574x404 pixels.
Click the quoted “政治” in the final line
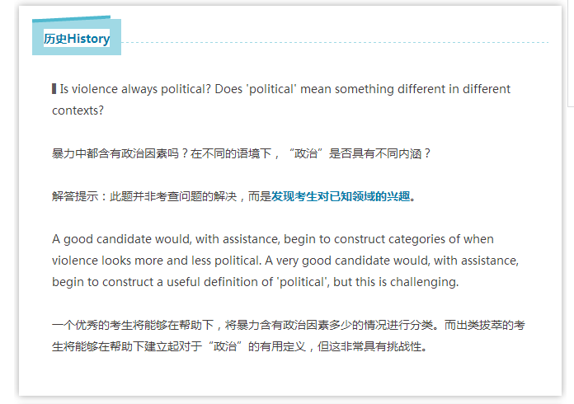click(225, 346)
